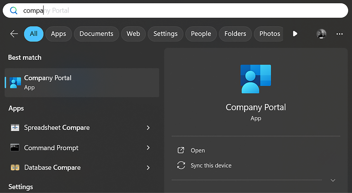The image size is (352, 193).
Task: Click Open in the preview pane
Action: click(197, 151)
